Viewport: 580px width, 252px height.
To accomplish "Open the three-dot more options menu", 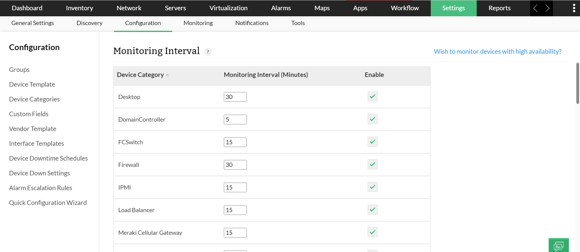I will [574, 8].
